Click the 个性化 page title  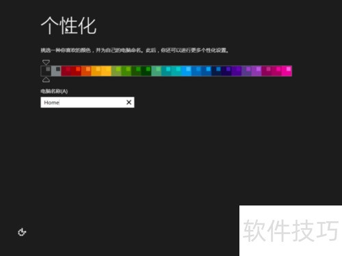[x=68, y=25]
